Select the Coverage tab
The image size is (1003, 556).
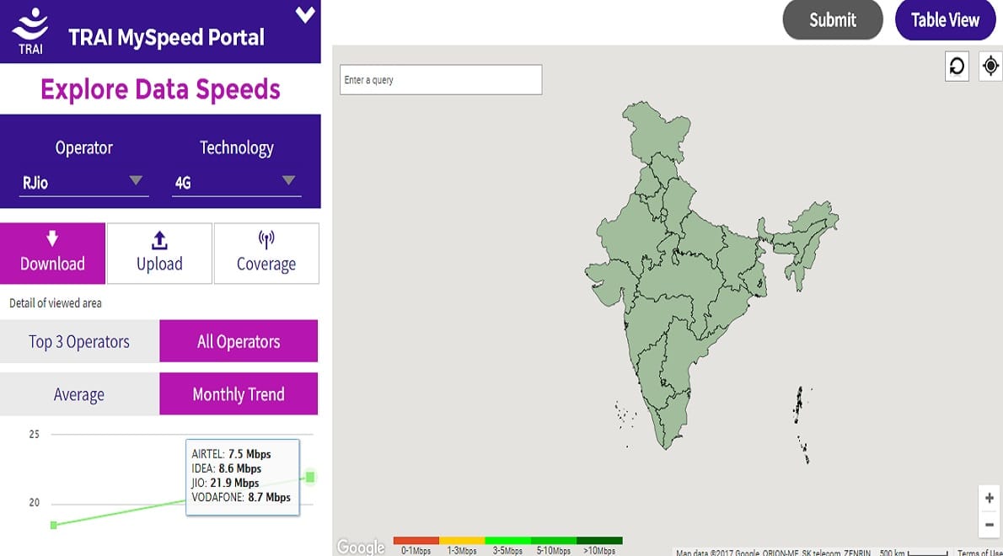266,253
